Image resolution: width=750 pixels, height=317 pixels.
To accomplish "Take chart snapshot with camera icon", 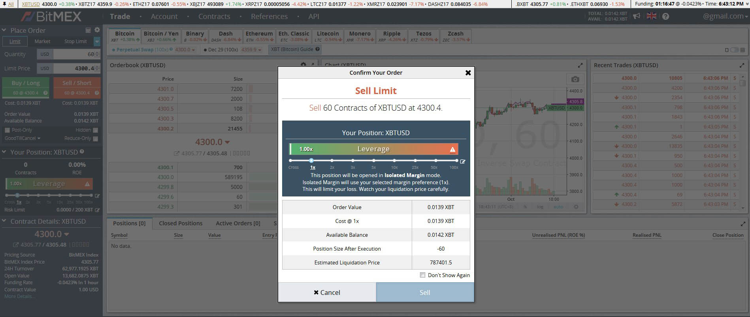I will pyautogui.click(x=575, y=79).
